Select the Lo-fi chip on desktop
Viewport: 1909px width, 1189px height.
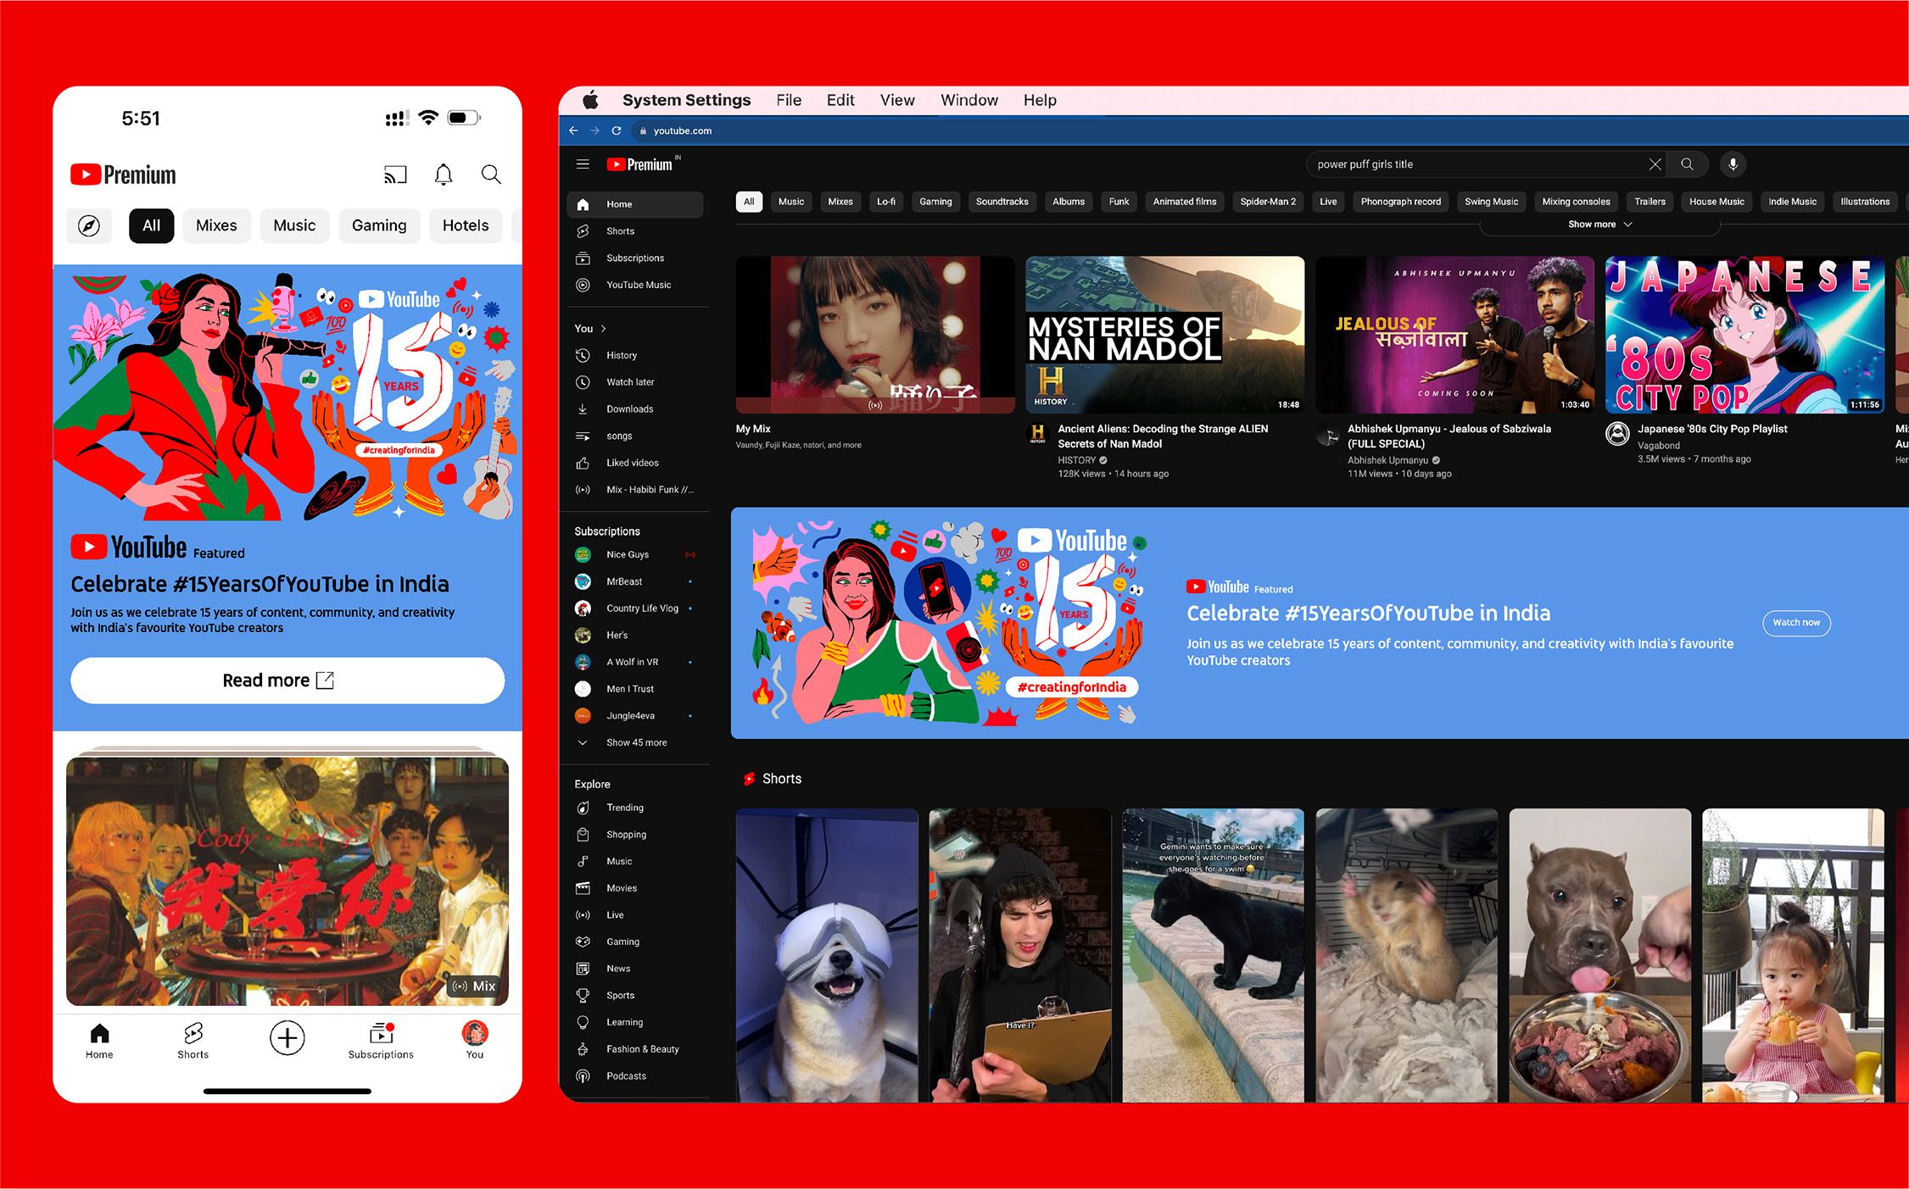885,202
